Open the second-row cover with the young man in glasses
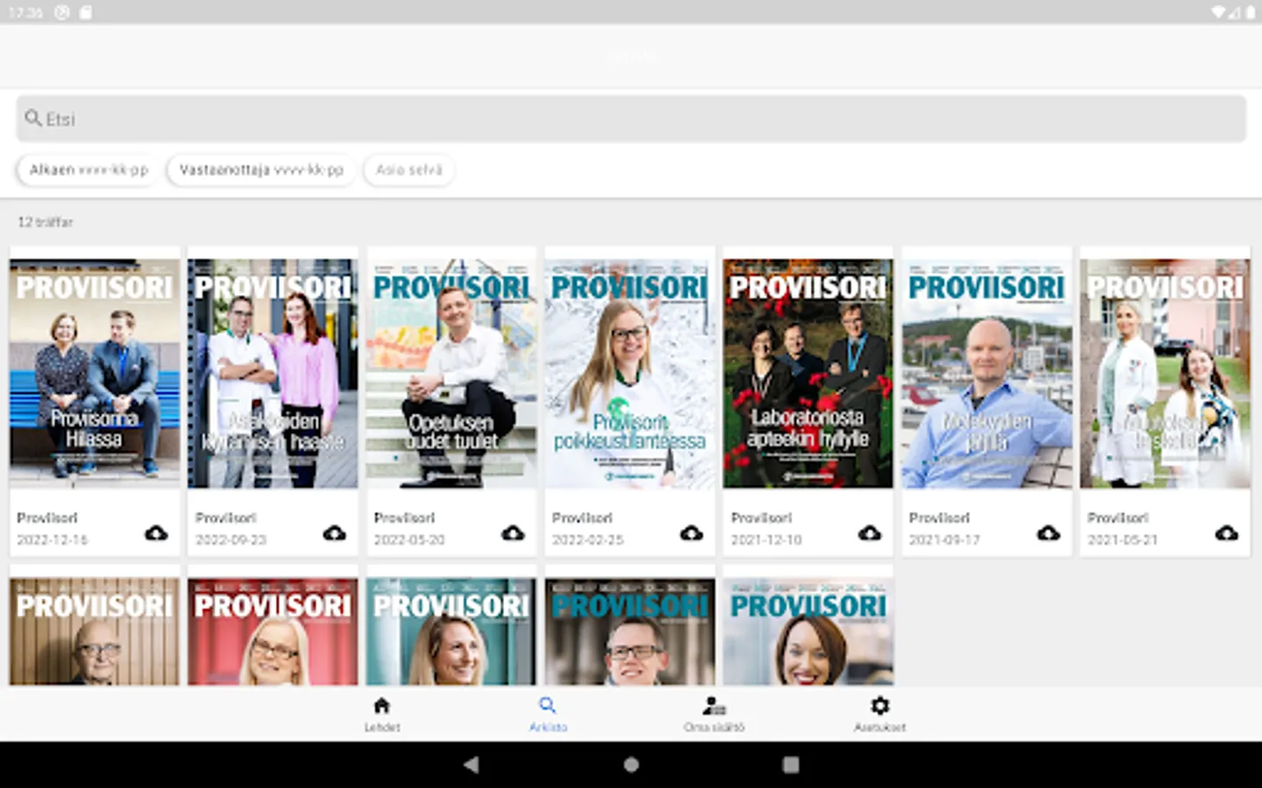The height and width of the screenshot is (788, 1262). click(x=629, y=630)
